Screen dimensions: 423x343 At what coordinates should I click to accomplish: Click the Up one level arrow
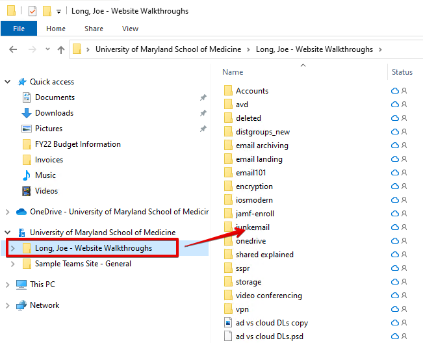click(61, 49)
